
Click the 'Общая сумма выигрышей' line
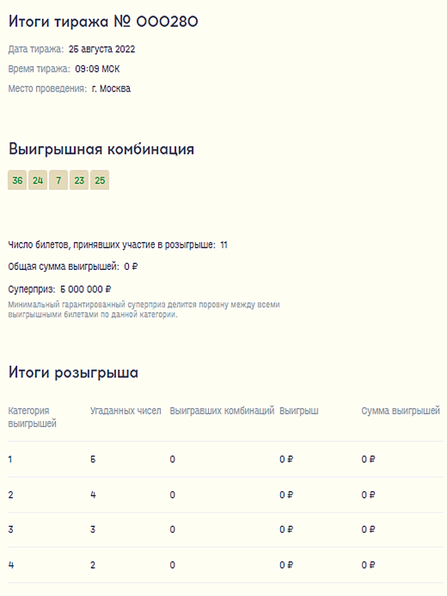[x=73, y=267]
